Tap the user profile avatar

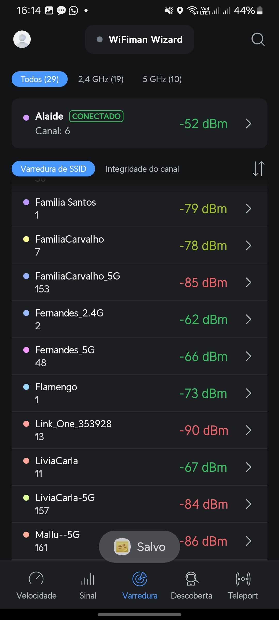pos(22,39)
